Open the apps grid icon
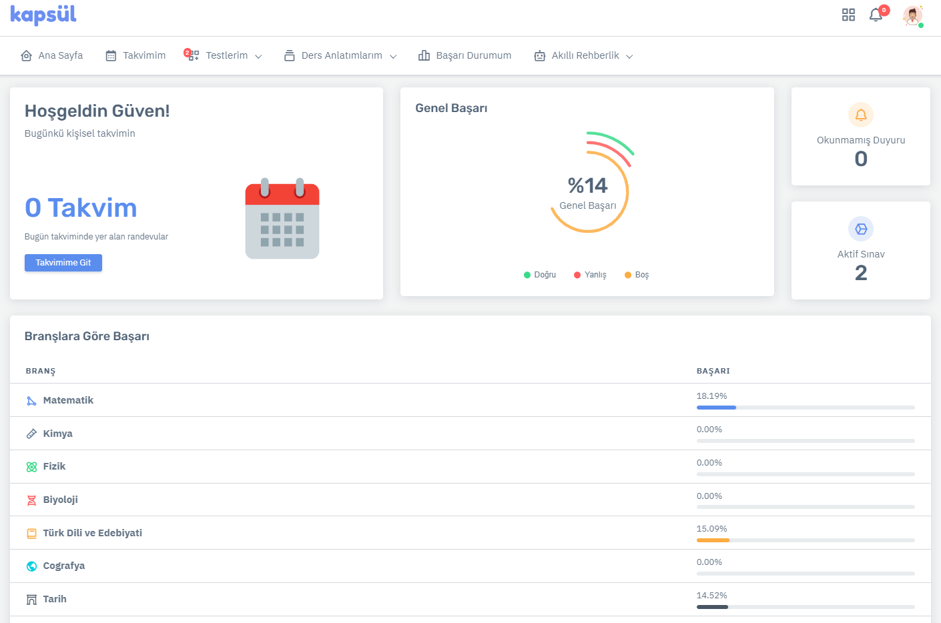The width and height of the screenshot is (941, 623). pos(848,15)
